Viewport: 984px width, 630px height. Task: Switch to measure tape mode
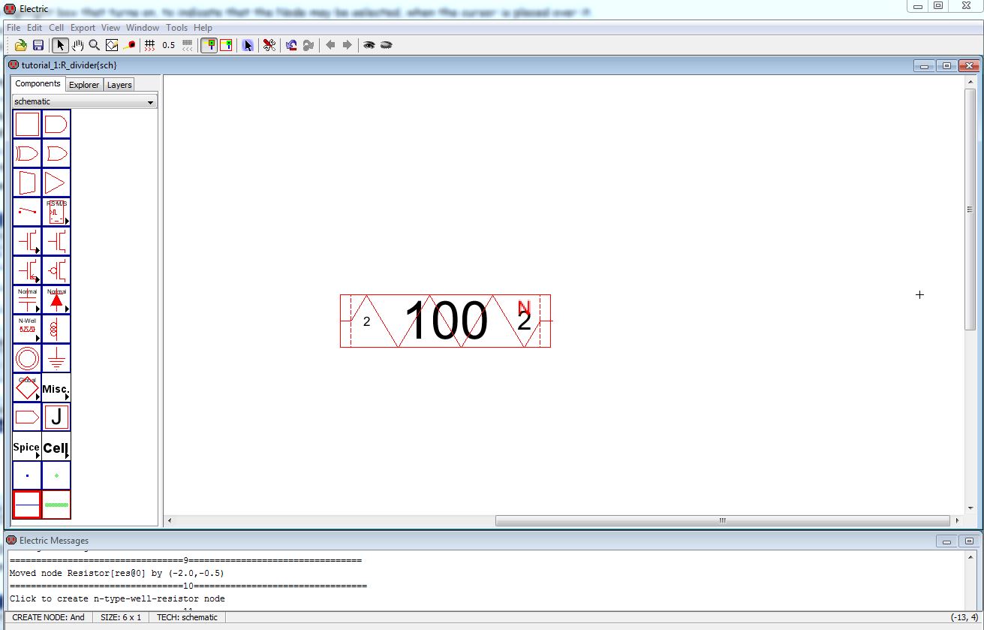[129, 45]
